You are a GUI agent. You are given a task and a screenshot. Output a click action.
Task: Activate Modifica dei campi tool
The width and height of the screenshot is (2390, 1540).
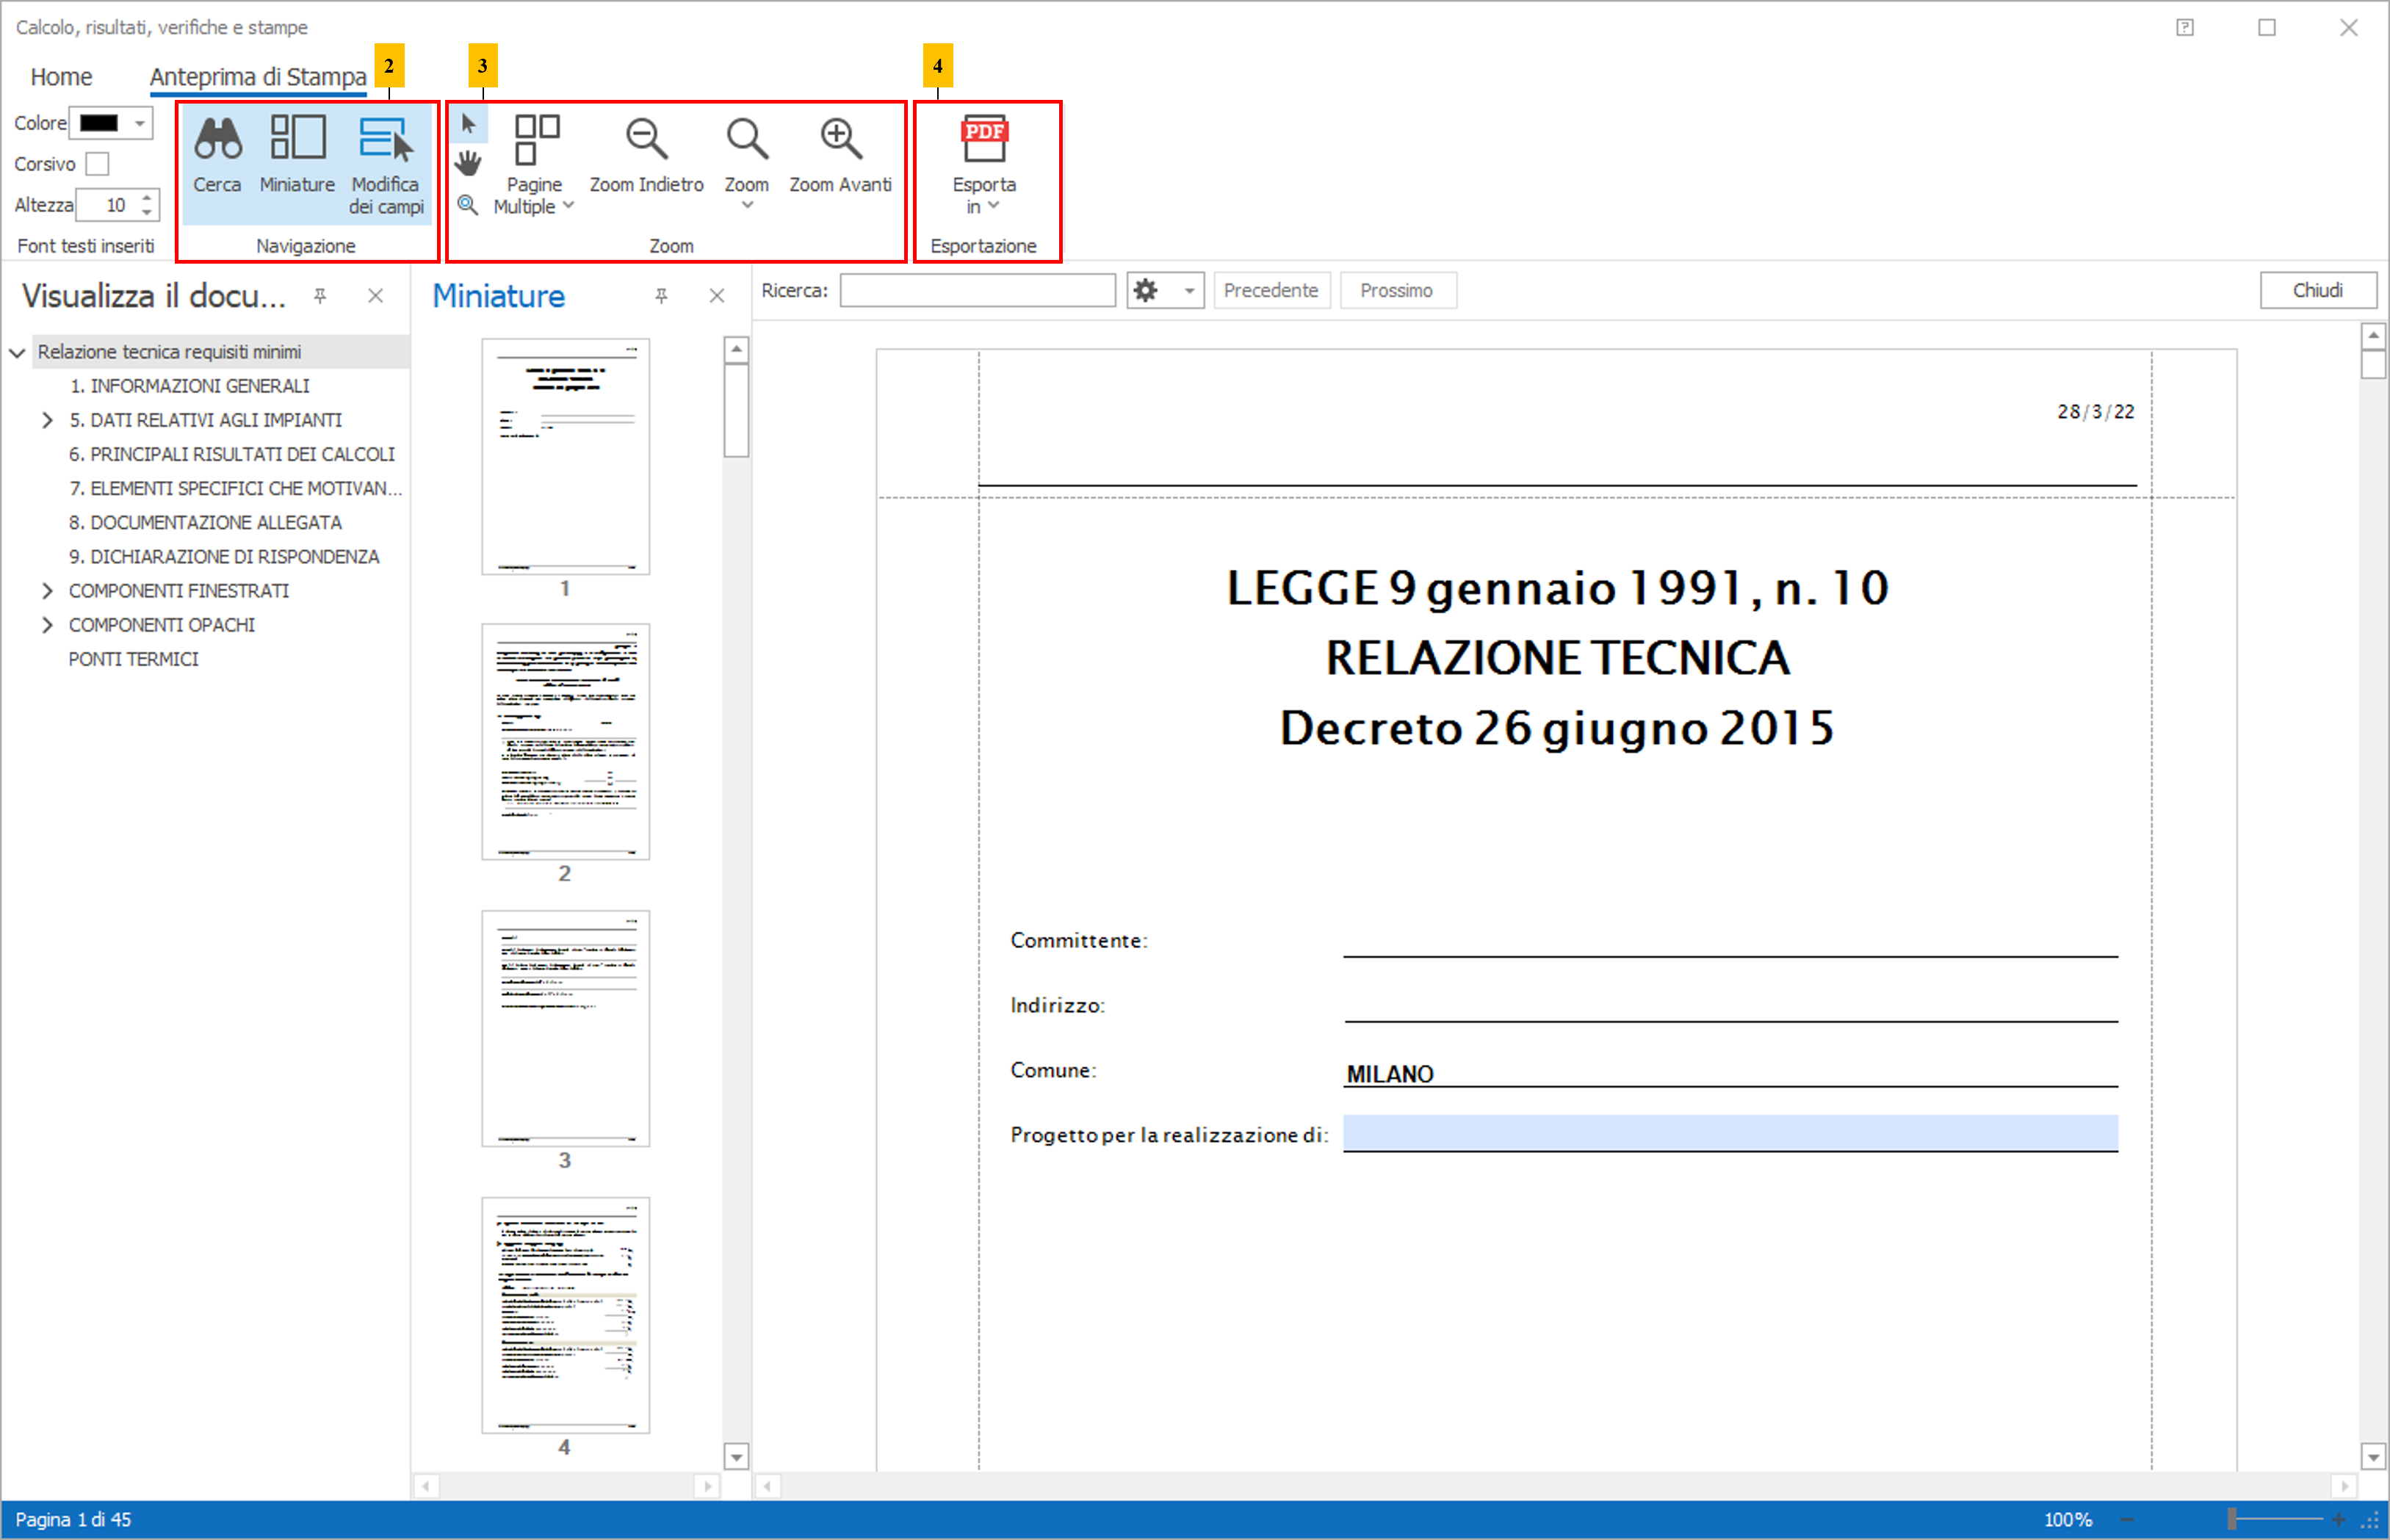(386, 165)
